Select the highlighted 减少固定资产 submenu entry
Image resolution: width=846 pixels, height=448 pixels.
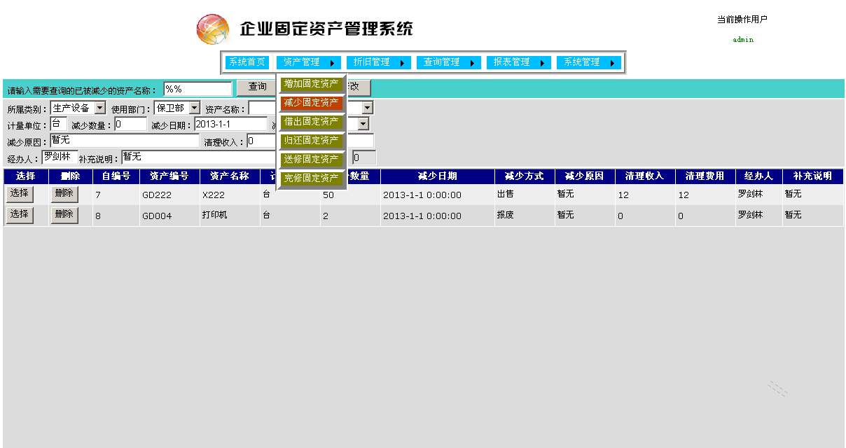point(311,103)
